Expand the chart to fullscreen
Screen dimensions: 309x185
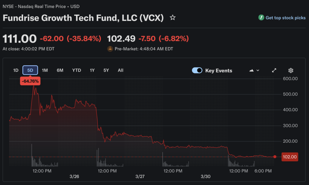pos(274,70)
